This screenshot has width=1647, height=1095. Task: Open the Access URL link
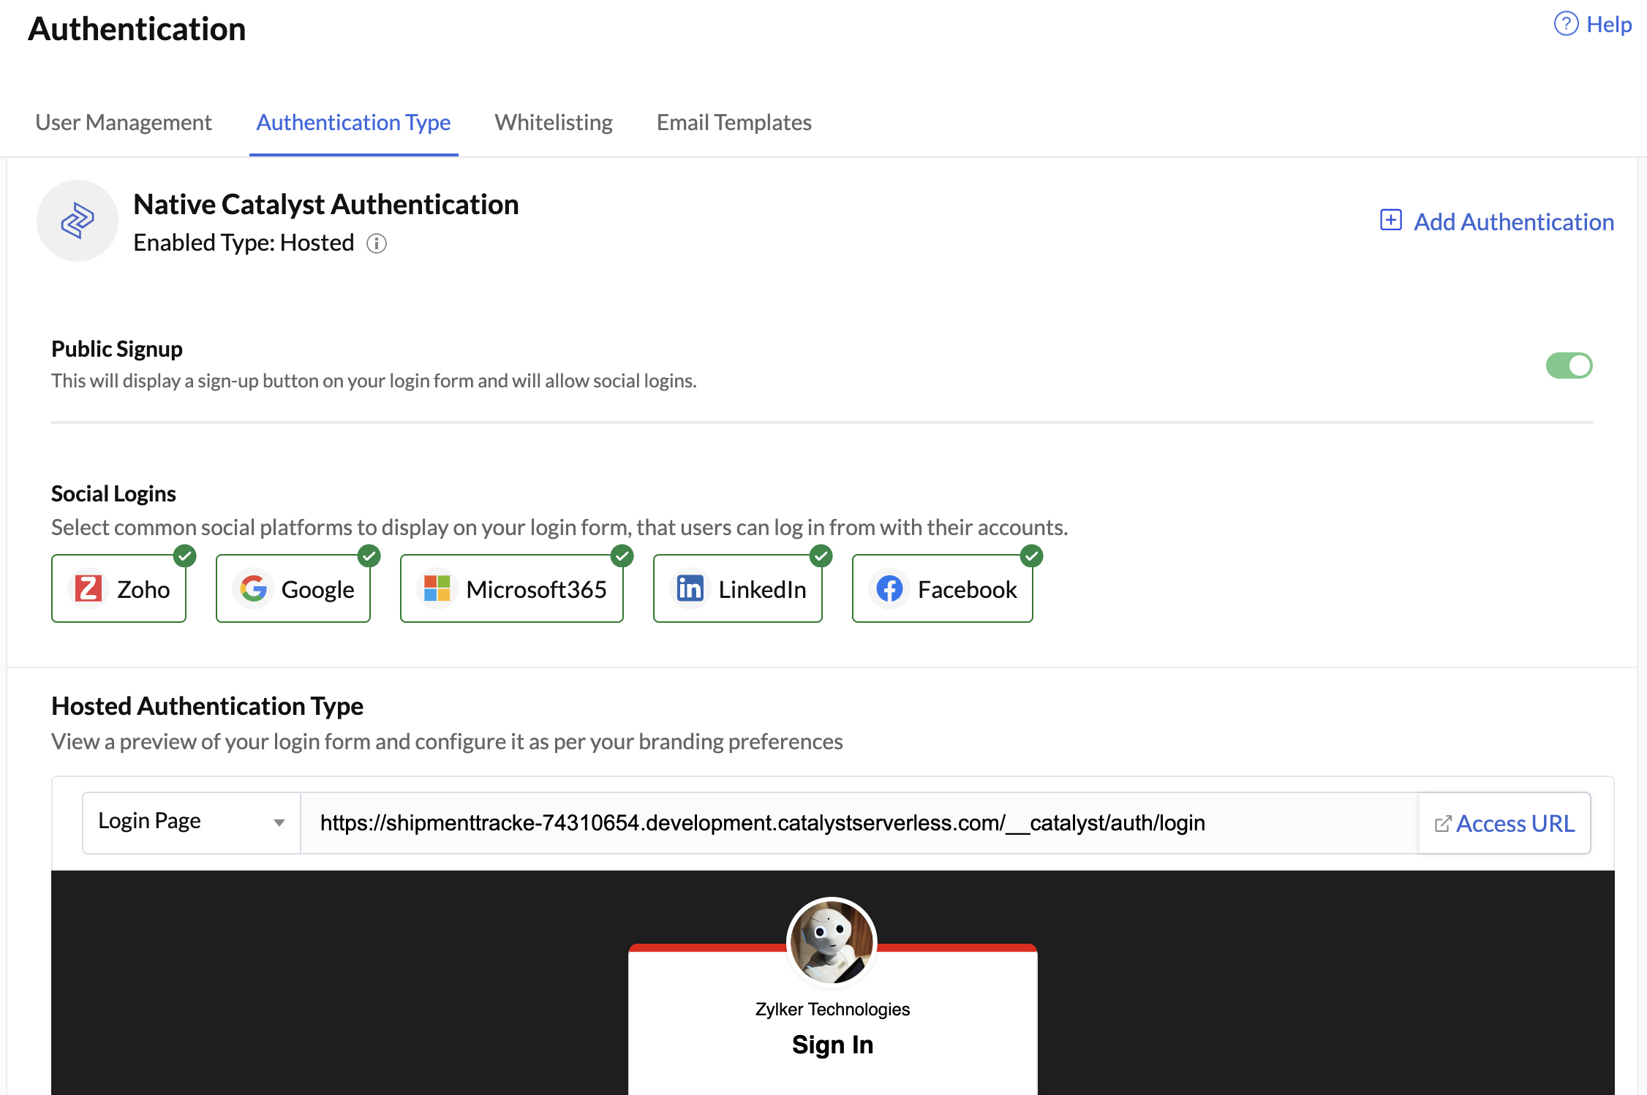pyautogui.click(x=1515, y=822)
